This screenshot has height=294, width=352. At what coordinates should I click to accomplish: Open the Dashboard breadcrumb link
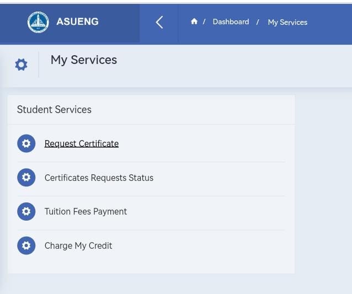pyautogui.click(x=231, y=22)
